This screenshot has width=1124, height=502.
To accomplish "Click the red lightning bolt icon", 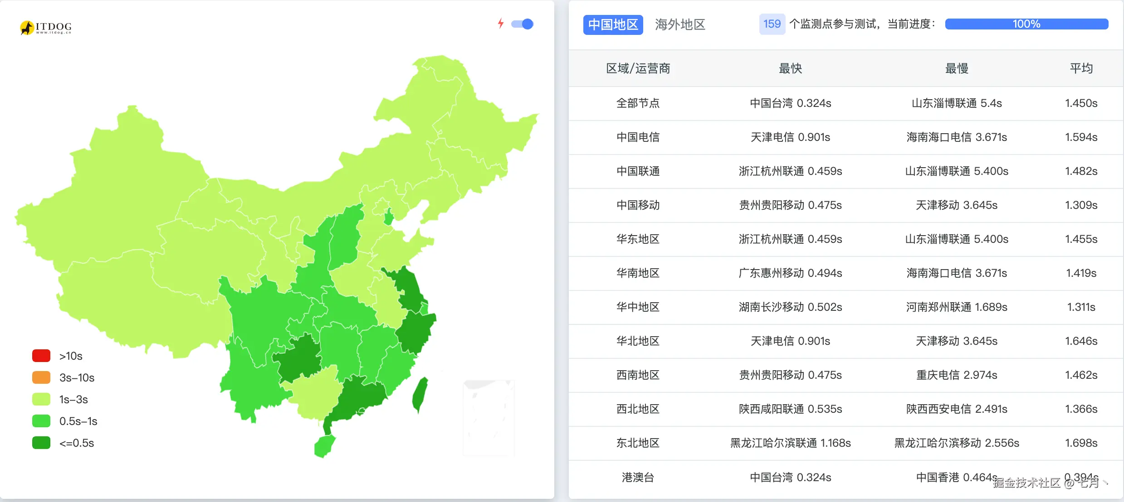I will (501, 24).
